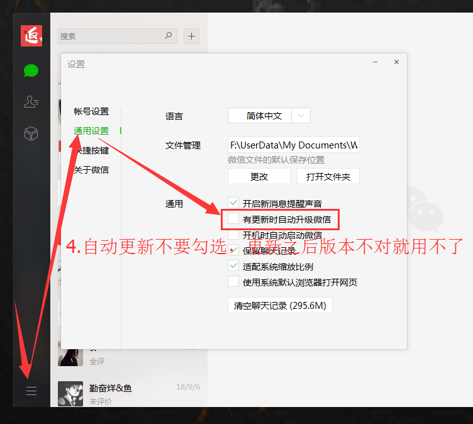
Task: Click the 打开文件夹 button
Action: 328,177
